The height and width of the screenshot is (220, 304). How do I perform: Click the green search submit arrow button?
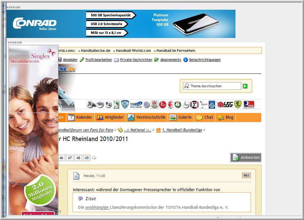point(245,86)
